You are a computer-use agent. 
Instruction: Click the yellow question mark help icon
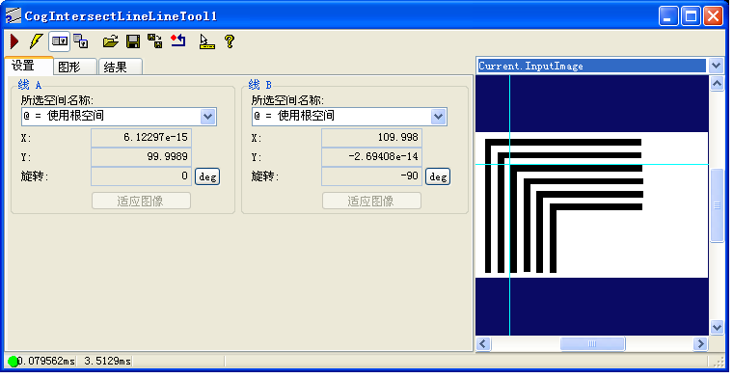coord(230,41)
